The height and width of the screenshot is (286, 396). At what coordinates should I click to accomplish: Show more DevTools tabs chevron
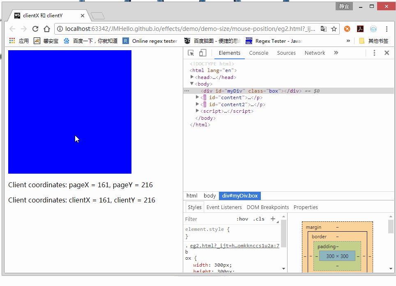click(x=336, y=53)
